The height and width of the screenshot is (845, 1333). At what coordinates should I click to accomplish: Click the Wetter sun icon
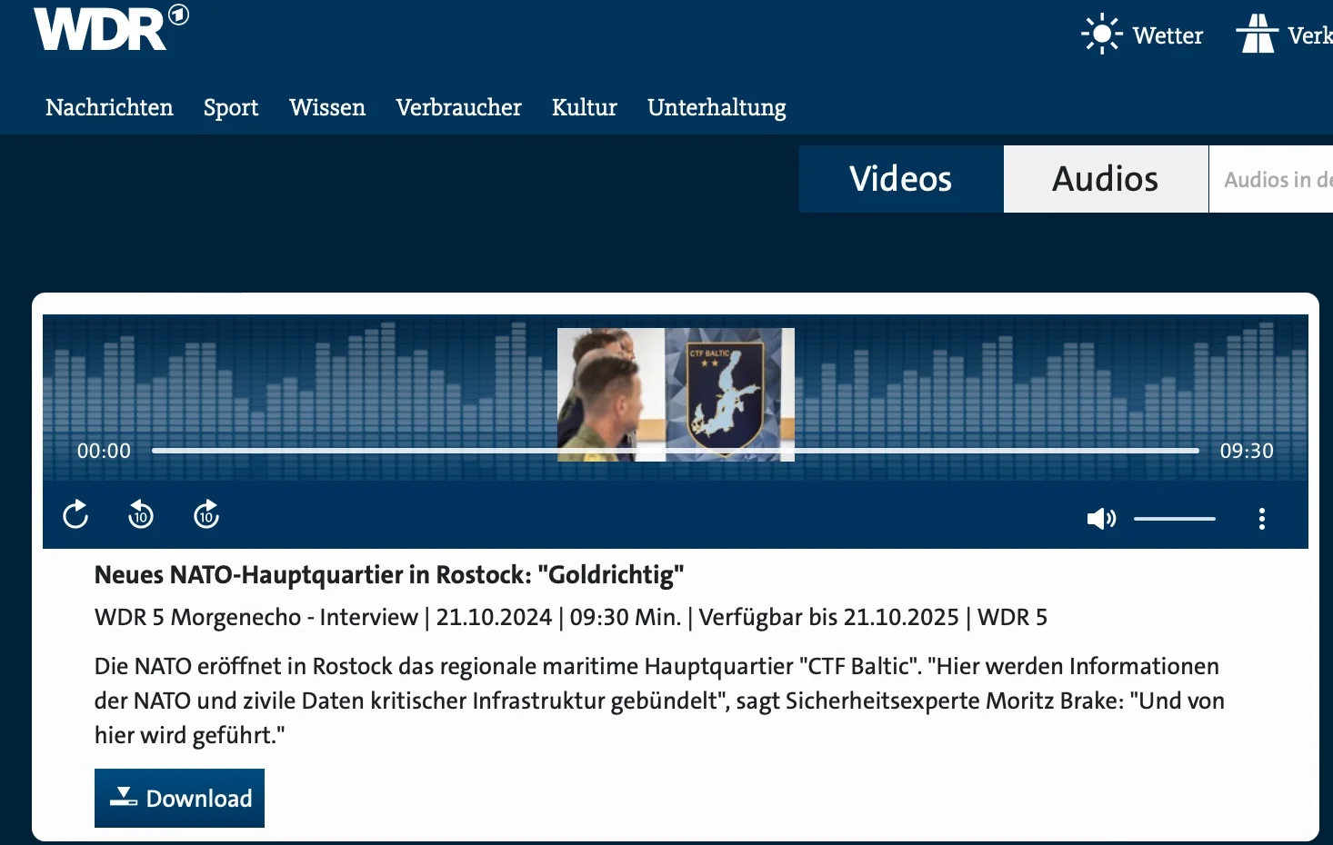click(x=1101, y=33)
